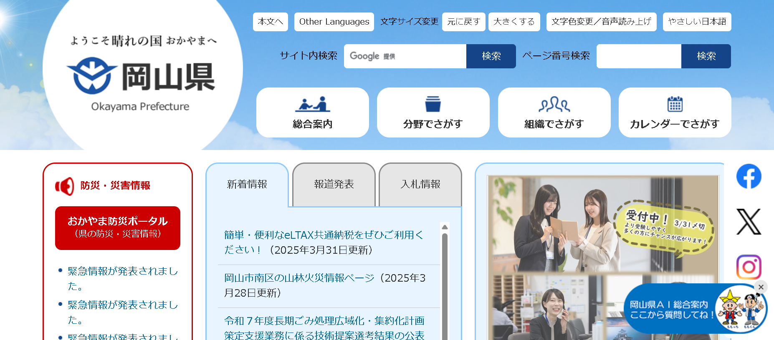
Task: Focus the page number search field
Action: tap(639, 56)
